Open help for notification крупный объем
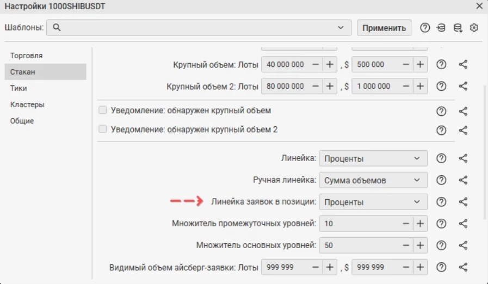Viewport: 488px width, 284px height. click(441, 111)
